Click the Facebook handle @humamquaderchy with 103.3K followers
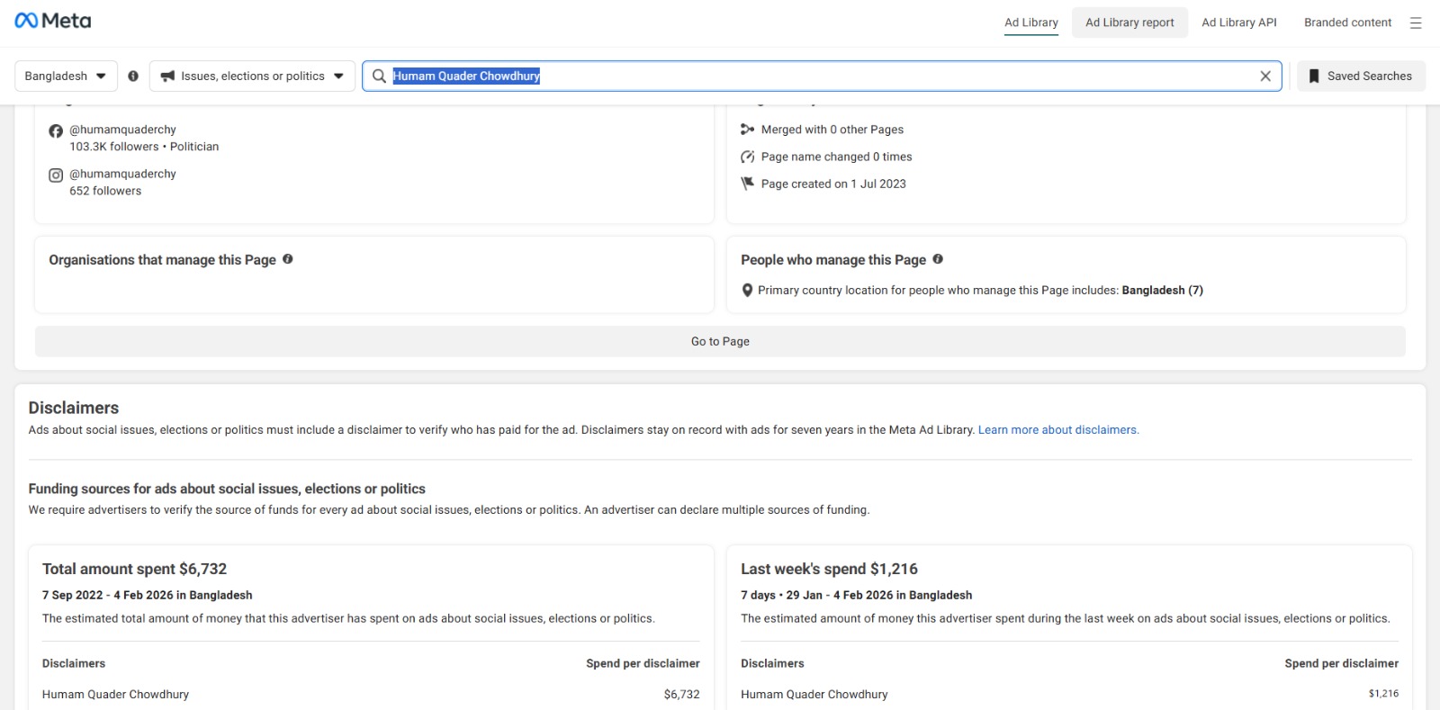1440x710 pixels. coord(123,130)
